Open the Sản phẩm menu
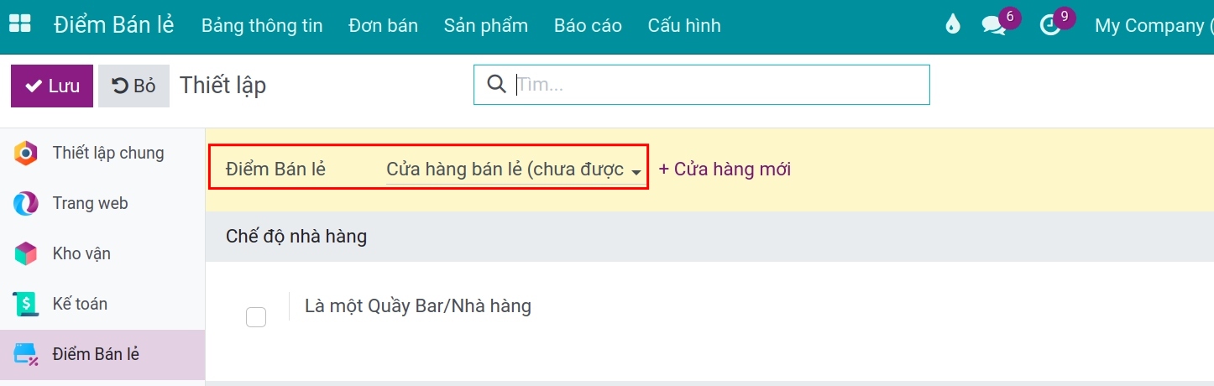 point(486,26)
